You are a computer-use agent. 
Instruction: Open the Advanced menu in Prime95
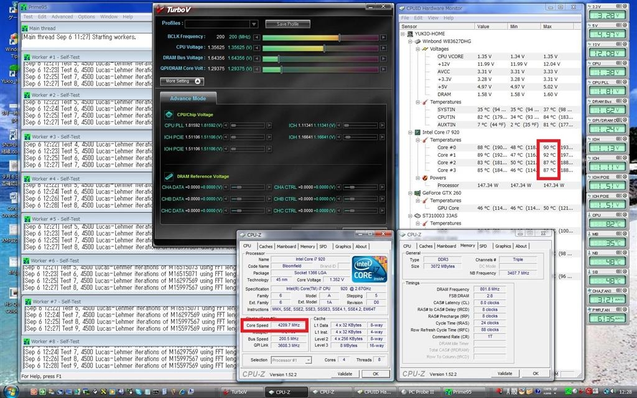click(x=62, y=17)
